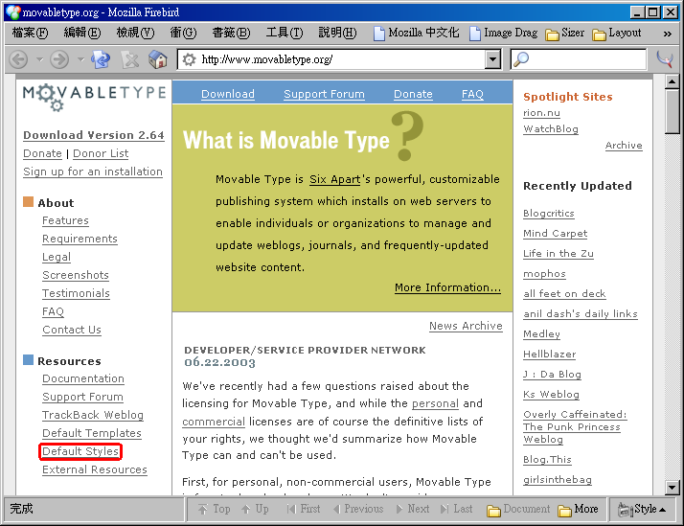Go to Previous in site navigation bar

pos(358,509)
